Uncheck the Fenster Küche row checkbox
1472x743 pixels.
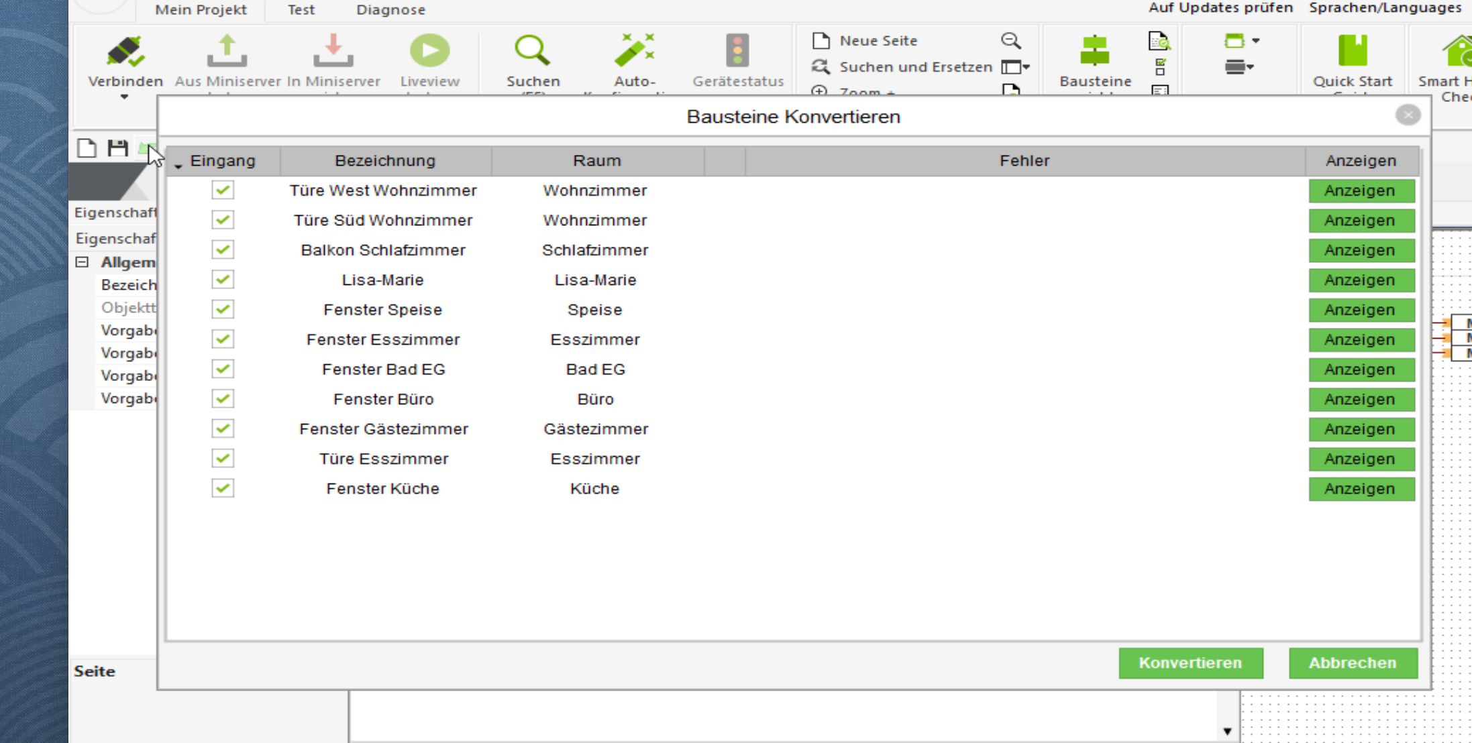pos(223,488)
